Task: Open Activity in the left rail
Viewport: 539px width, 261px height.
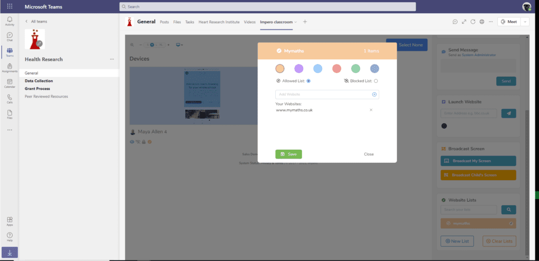Action: pyautogui.click(x=9, y=21)
